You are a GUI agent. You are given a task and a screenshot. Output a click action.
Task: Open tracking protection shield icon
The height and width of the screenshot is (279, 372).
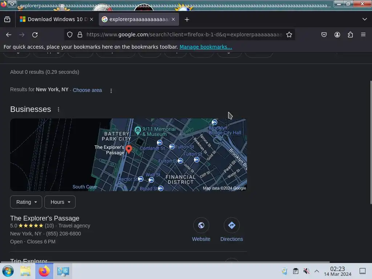point(69,35)
